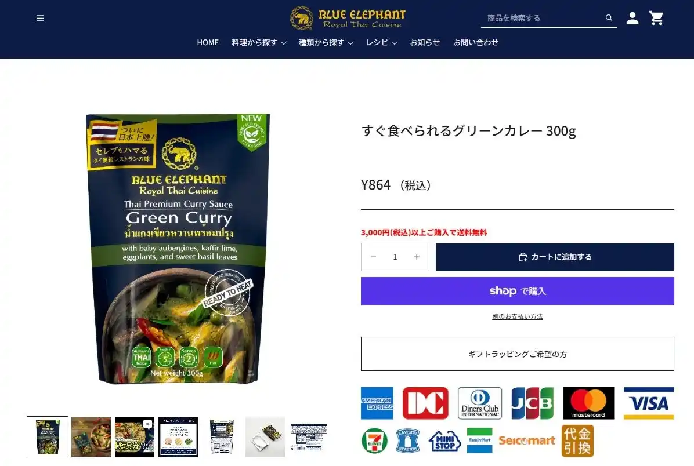The width and height of the screenshot is (694, 466).
Task: Select the video thumbnail with play icon
Action: (135, 437)
